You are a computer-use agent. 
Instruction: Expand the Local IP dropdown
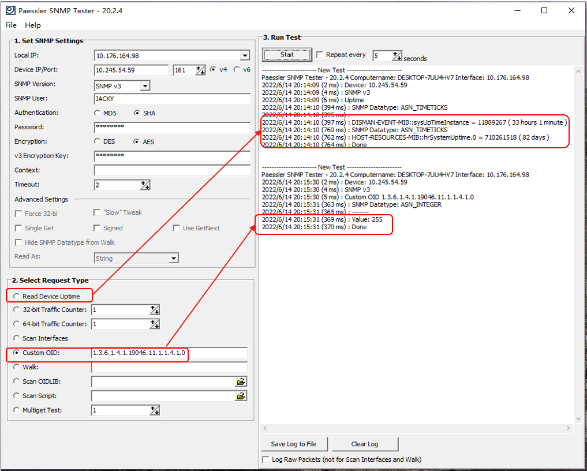point(245,55)
